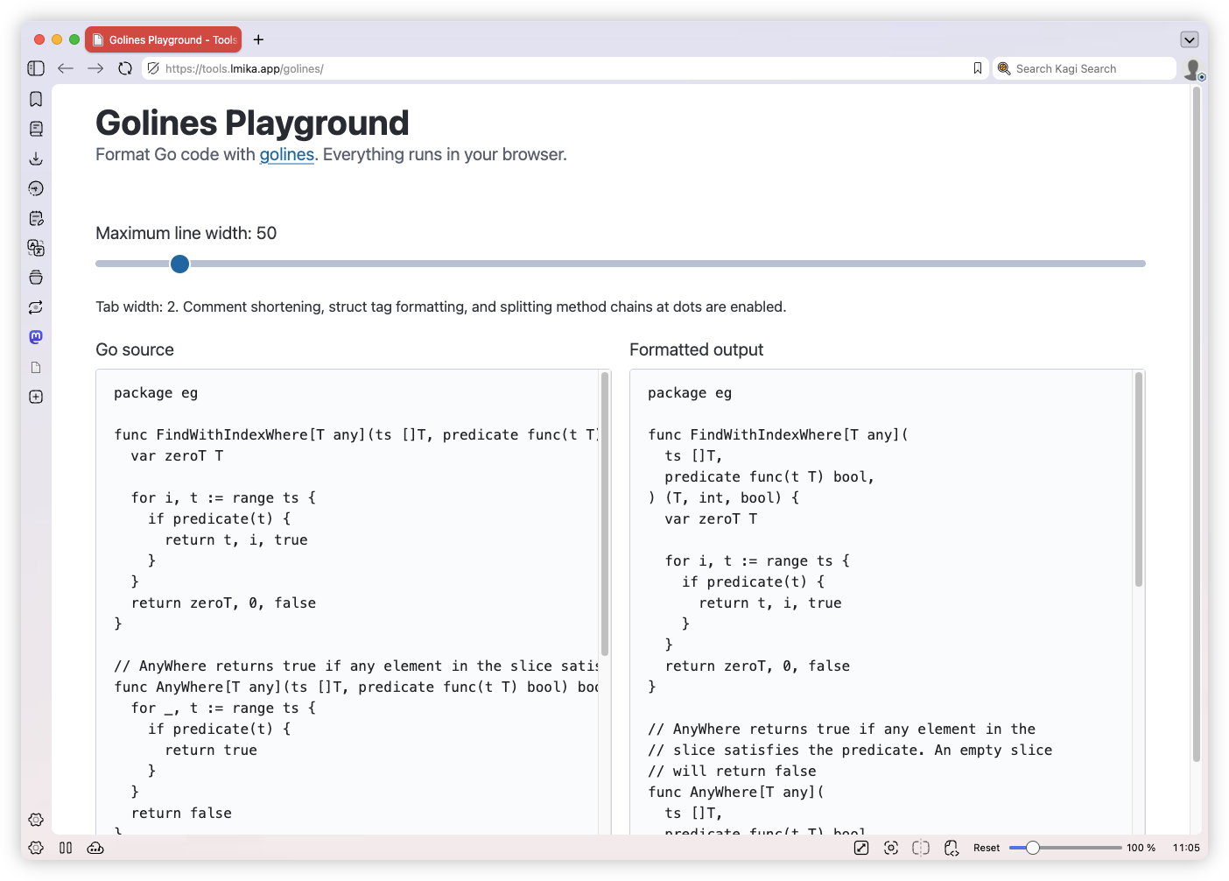Go forward to the next page

(x=95, y=68)
